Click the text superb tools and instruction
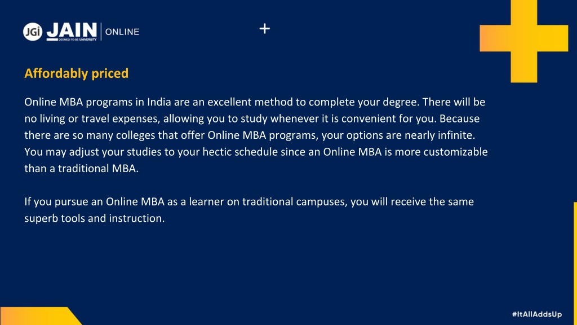Viewport: 577px width, 325px height. pyautogui.click(x=95, y=218)
